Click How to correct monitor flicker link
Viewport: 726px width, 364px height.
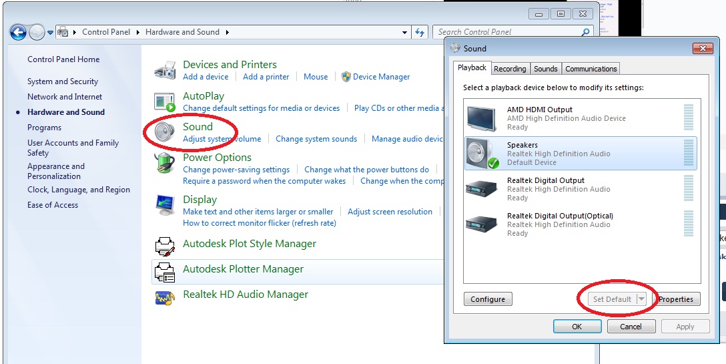(x=260, y=223)
